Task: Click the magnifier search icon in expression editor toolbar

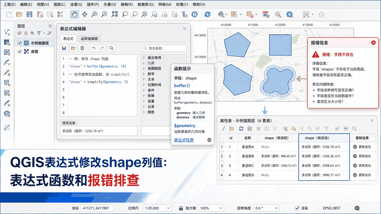Action: pyautogui.click(x=111, y=48)
